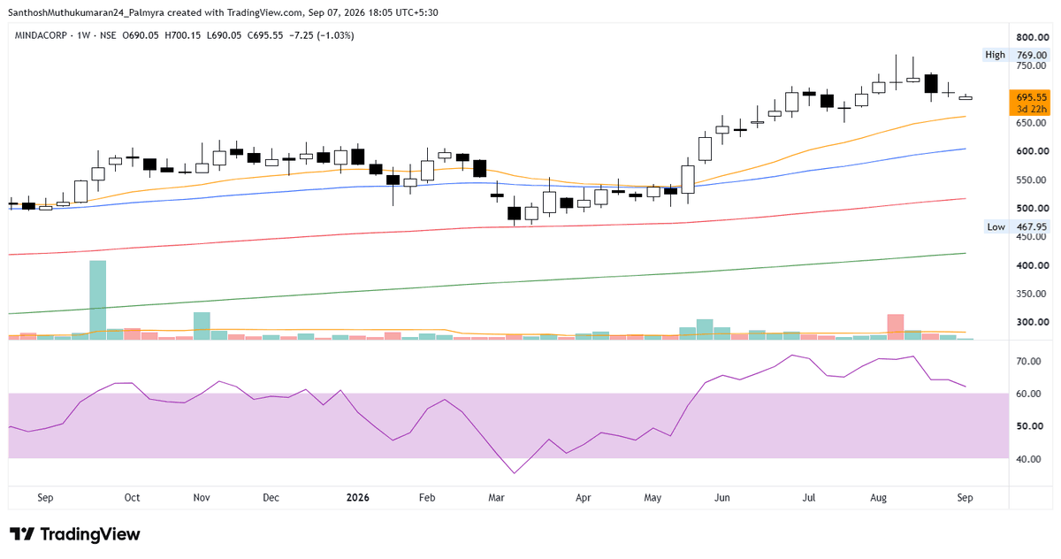Click the May label on time axis
1061x559 pixels.
pos(653,498)
